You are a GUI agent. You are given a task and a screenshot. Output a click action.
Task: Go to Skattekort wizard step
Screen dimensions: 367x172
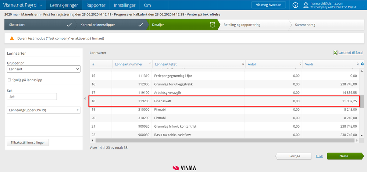40,25
